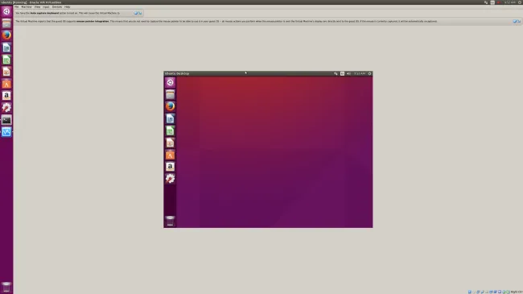Open the VirtualBox File menu
The height and width of the screenshot is (294, 523).
17,6
